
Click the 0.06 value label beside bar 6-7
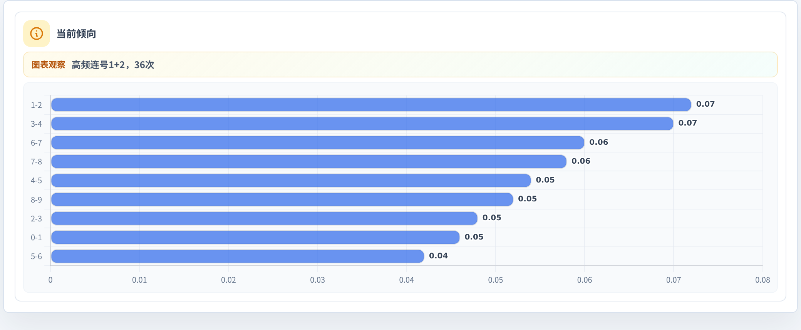[599, 142]
